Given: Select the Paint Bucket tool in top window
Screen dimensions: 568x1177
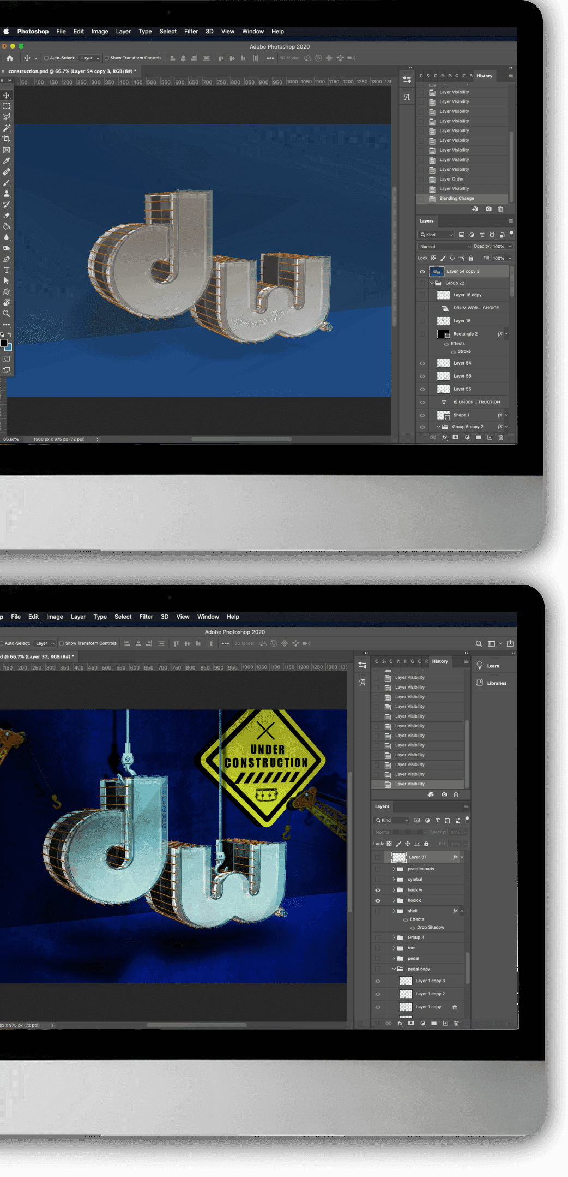Looking at the screenshot, I should click(7, 226).
